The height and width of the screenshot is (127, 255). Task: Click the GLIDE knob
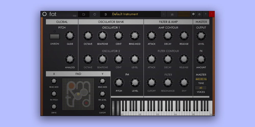[x=70, y=36]
